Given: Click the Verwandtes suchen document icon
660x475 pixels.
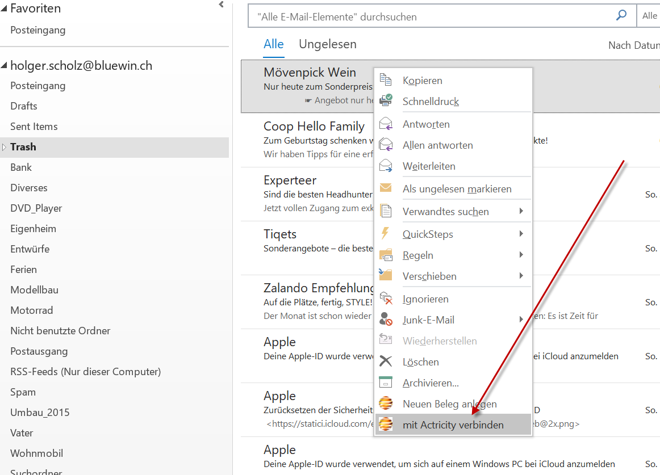Looking at the screenshot, I should 386,211.
